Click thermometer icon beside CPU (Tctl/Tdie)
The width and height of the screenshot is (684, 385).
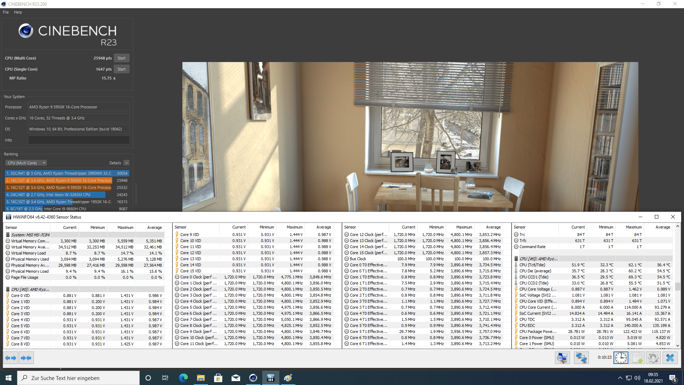click(x=516, y=265)
